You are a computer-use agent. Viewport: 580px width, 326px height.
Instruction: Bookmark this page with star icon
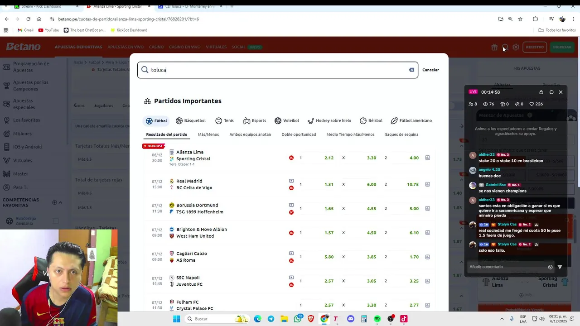[520, 19]
